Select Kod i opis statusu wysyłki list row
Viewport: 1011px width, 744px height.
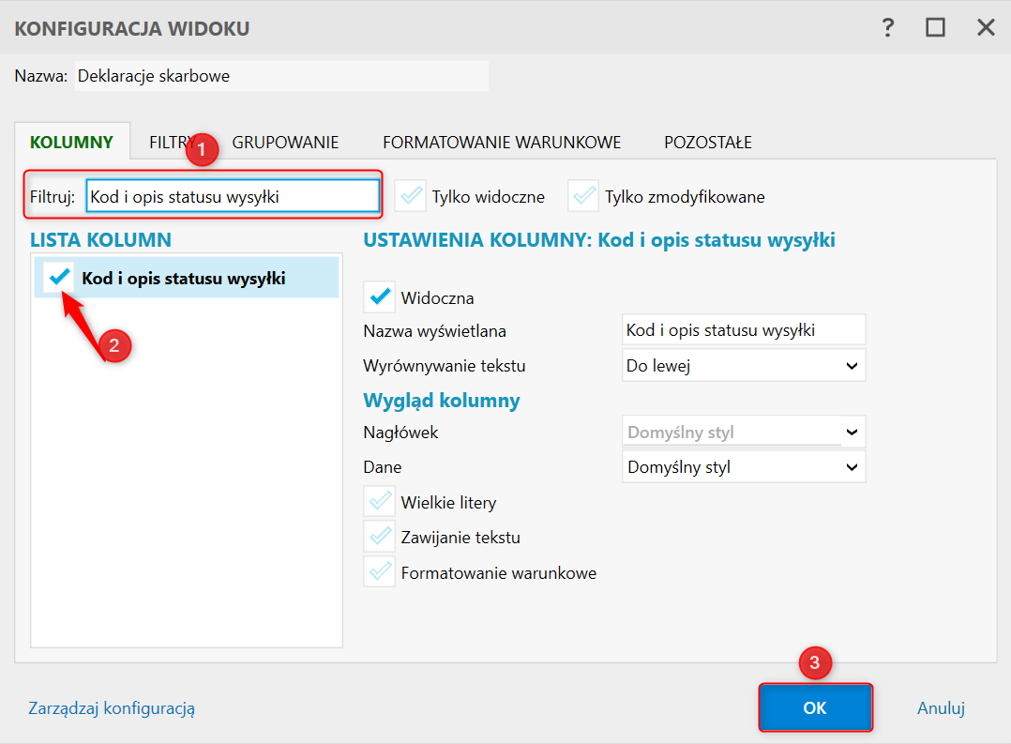187,278
